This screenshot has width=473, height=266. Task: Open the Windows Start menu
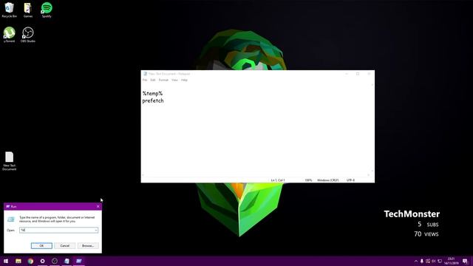click(6, 261)
